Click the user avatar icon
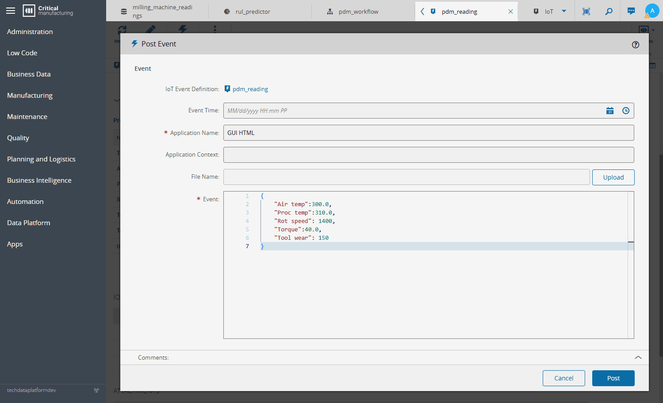 point(652,11)
